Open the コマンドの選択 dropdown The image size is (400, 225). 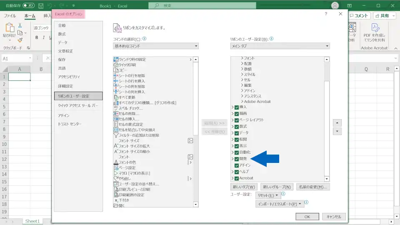coord(155,46)
